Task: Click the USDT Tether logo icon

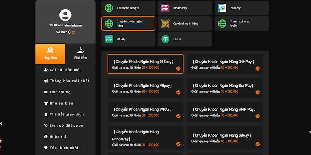Action: pos(166,39)
